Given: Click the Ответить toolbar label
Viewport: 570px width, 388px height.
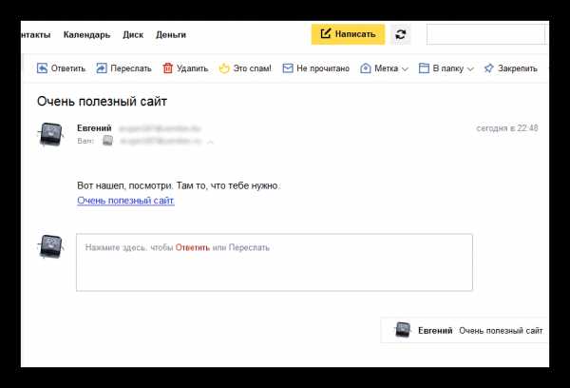Looking at the screenshot, I should pyautogui.click(x=68, y=68).
